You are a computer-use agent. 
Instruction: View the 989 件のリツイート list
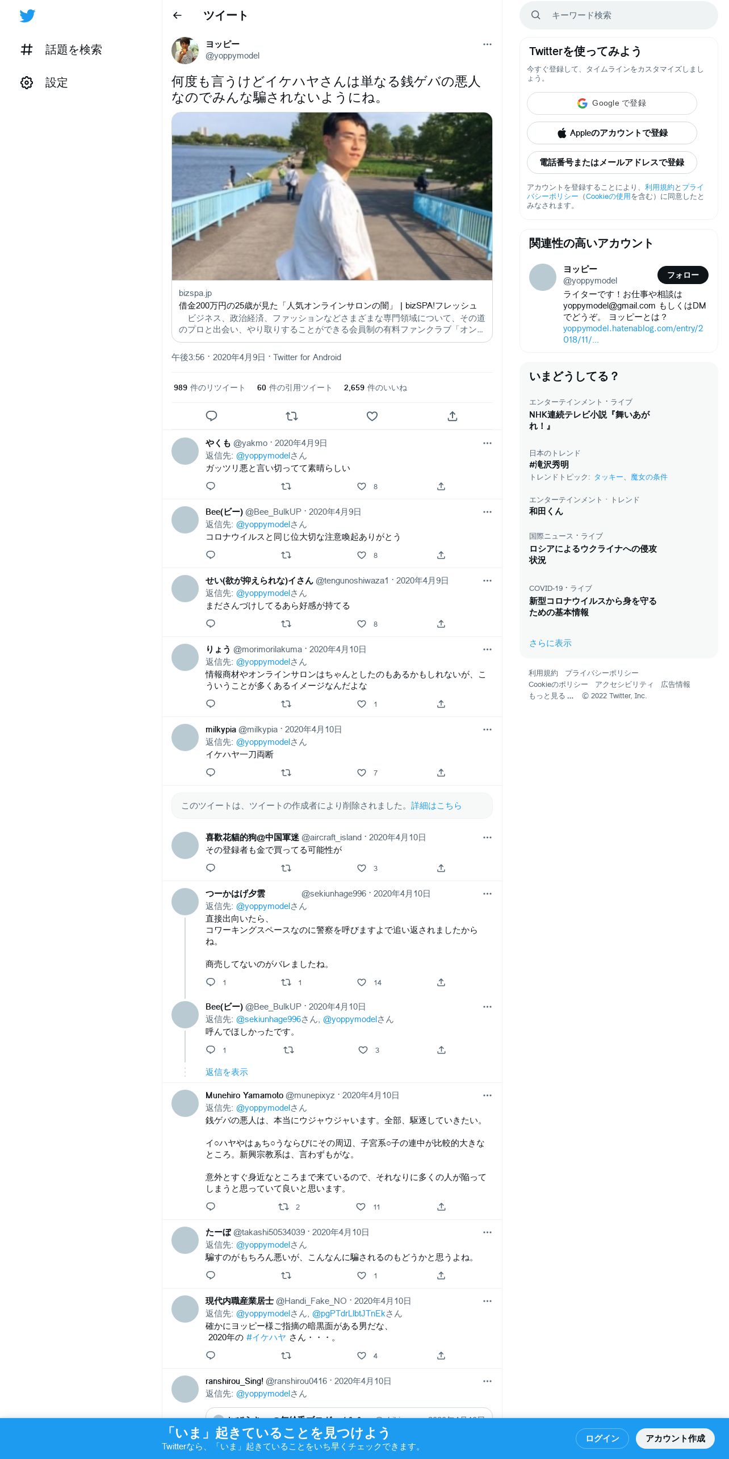(209, 387)
